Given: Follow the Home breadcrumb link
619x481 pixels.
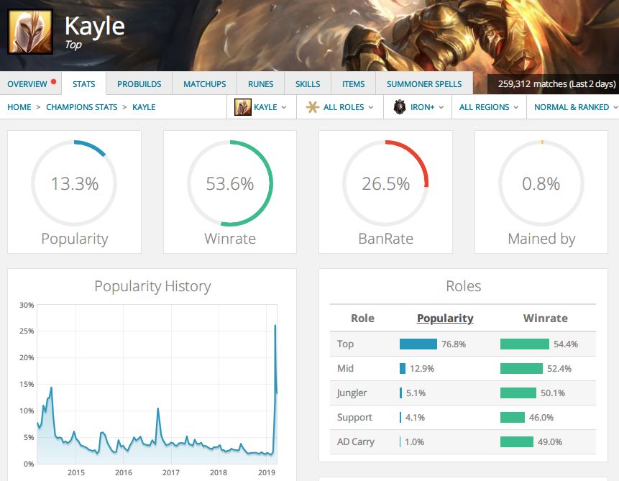Looking at the screenshot, I should coord(19,107).
